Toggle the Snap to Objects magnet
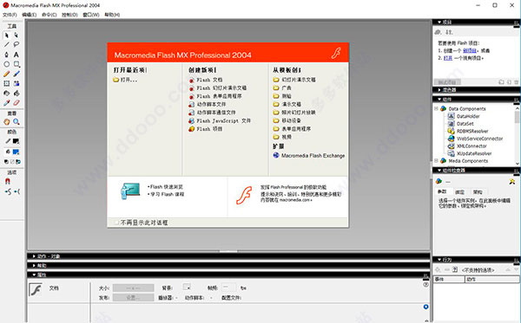Image resolution: width=521 pixels, height=323 pixels. 7,181
